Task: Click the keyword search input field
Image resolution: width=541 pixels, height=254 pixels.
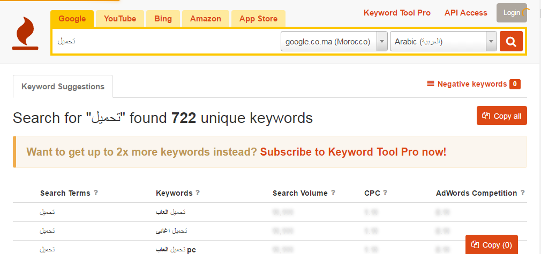Action: click(166, 41)
